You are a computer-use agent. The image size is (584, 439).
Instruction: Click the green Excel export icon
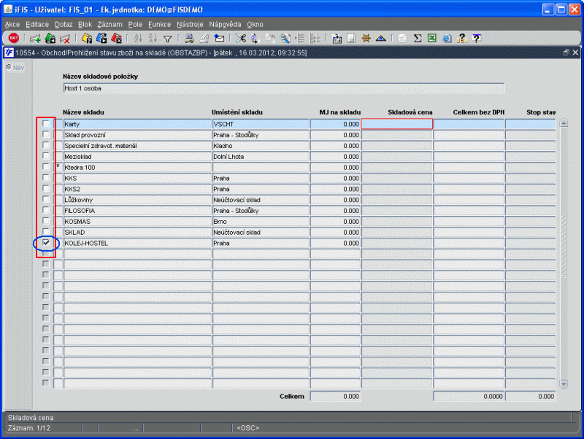tap(432, 39)
